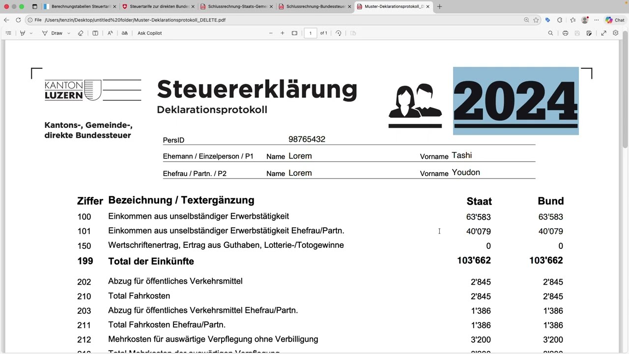
Task: Click the page number input field
Action: (310, 33)
